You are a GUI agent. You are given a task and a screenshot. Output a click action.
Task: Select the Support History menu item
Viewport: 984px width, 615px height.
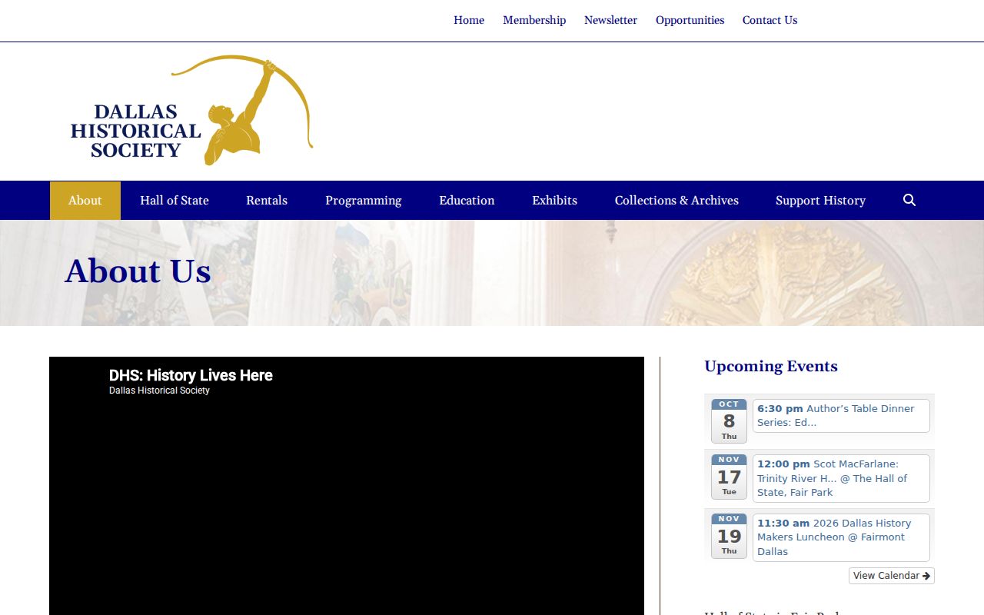coord(820,201)
